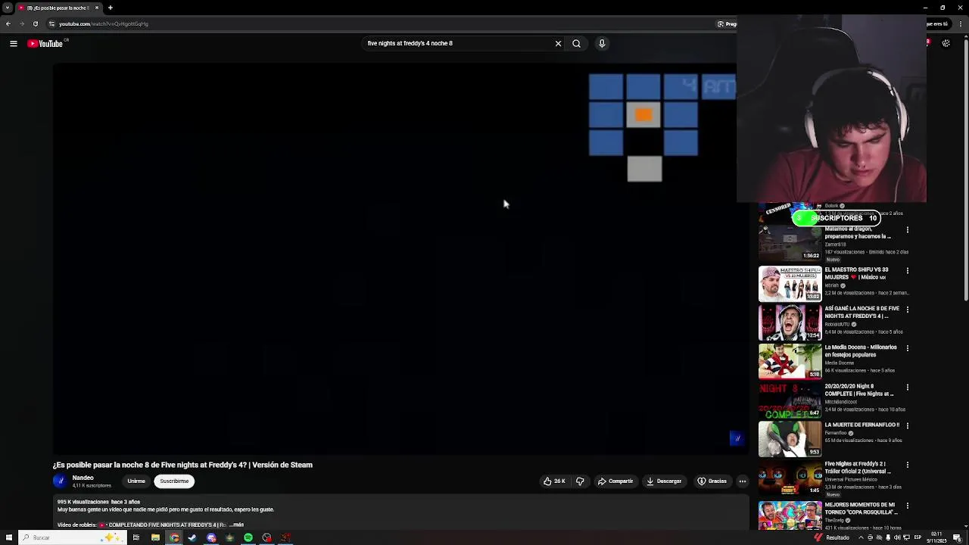Open options menu for ASÍ GANÉ LA NOCHE 8
The image size is (969, 545).
click(x=908, y=310)
